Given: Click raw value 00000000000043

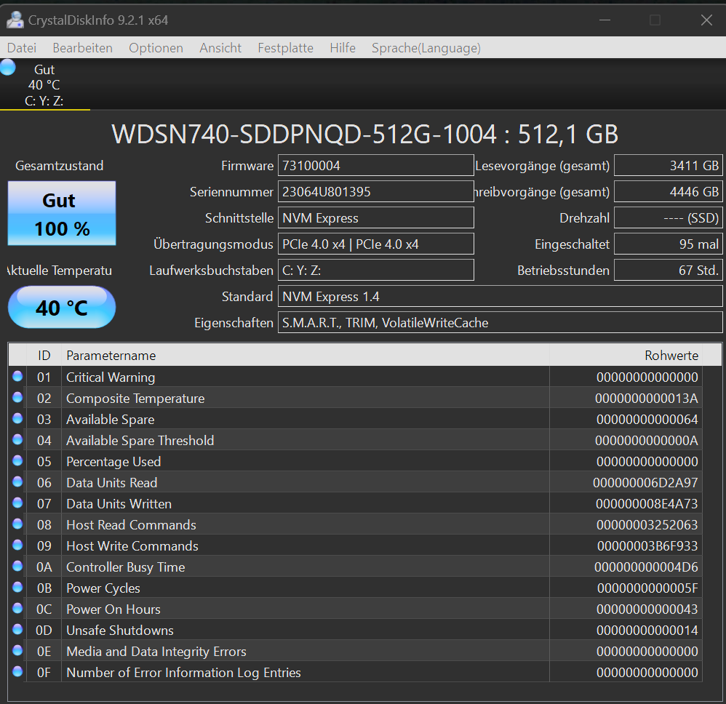Looking at the screenshot, I should pos(647,609).
